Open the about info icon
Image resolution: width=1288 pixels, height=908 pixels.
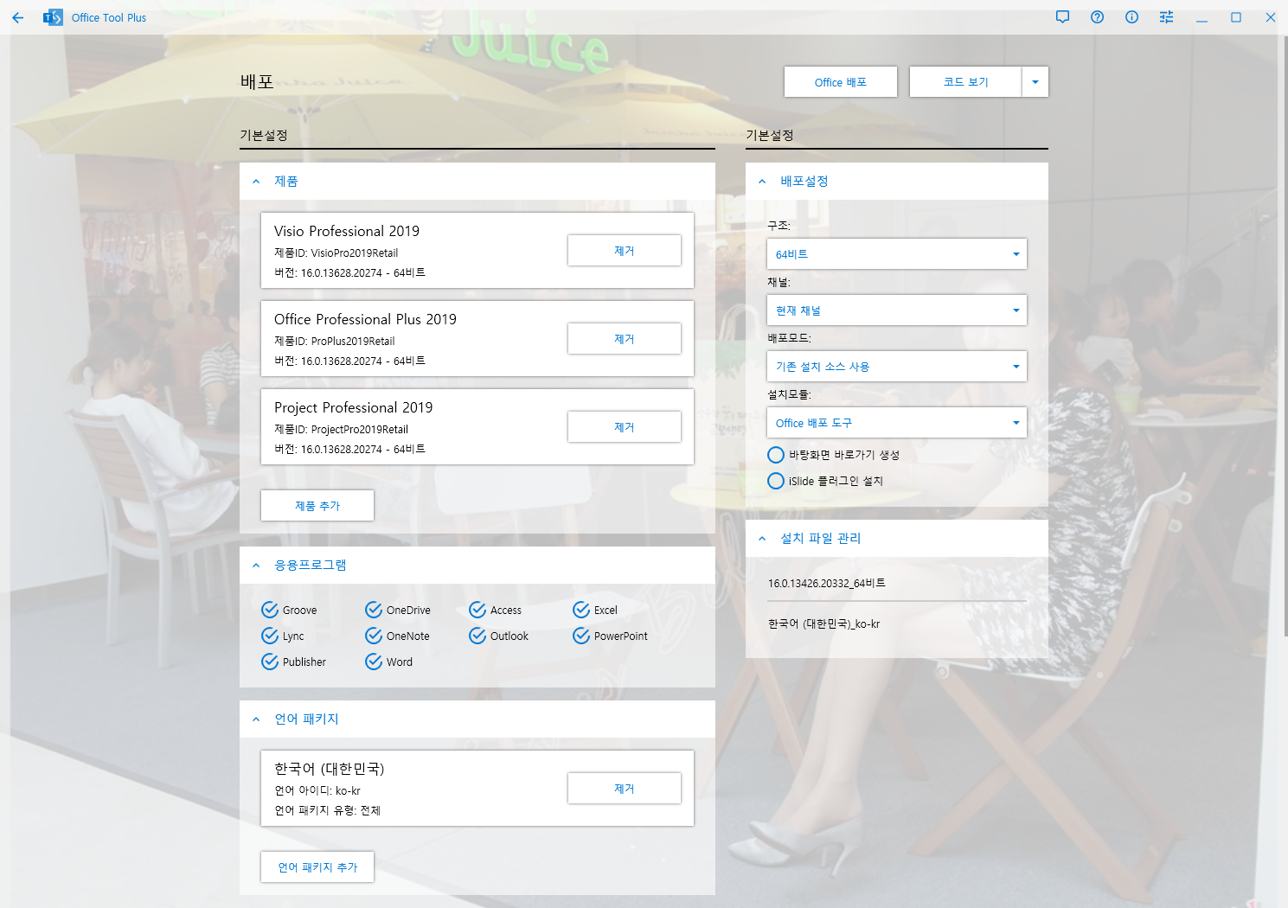point(1132,17)
